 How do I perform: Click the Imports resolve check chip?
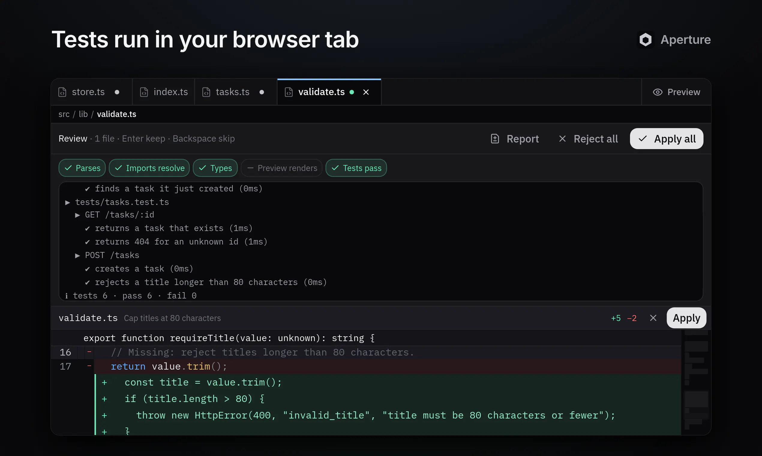tap(149, 168)
